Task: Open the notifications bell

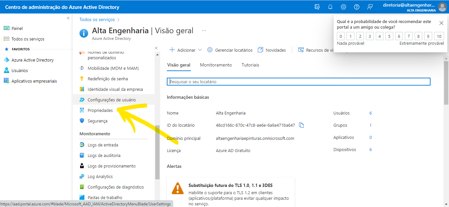Action: pos(330,7)
